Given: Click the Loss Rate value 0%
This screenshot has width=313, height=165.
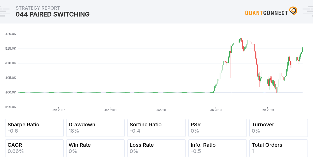Looking at the screenshot, I should (x=134, y=151).
